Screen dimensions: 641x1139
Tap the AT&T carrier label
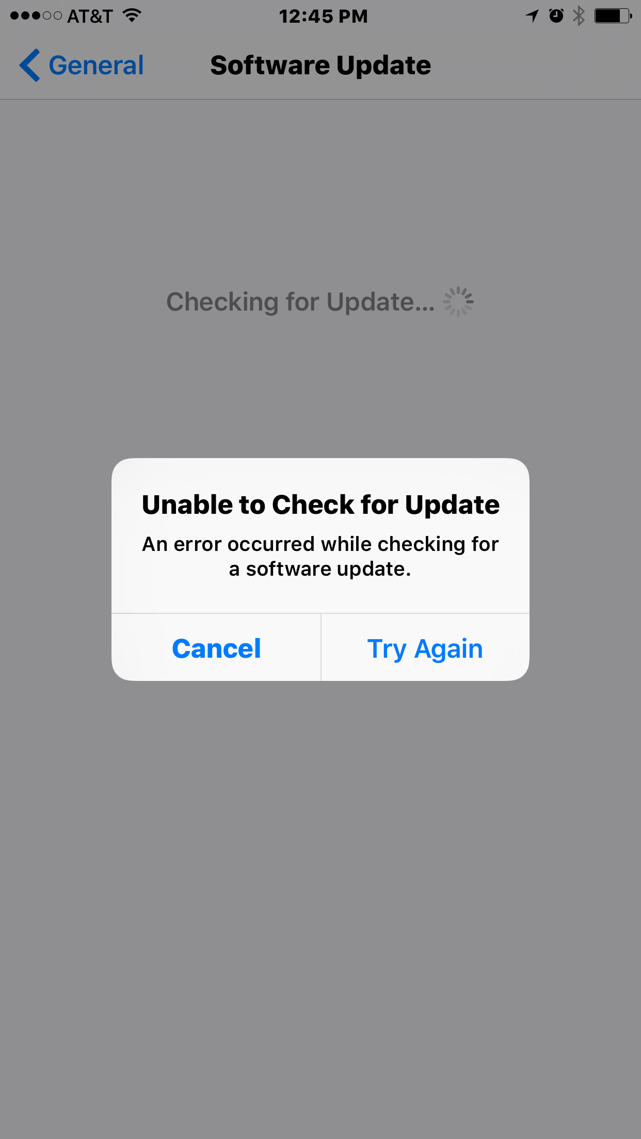pos(90,16)
